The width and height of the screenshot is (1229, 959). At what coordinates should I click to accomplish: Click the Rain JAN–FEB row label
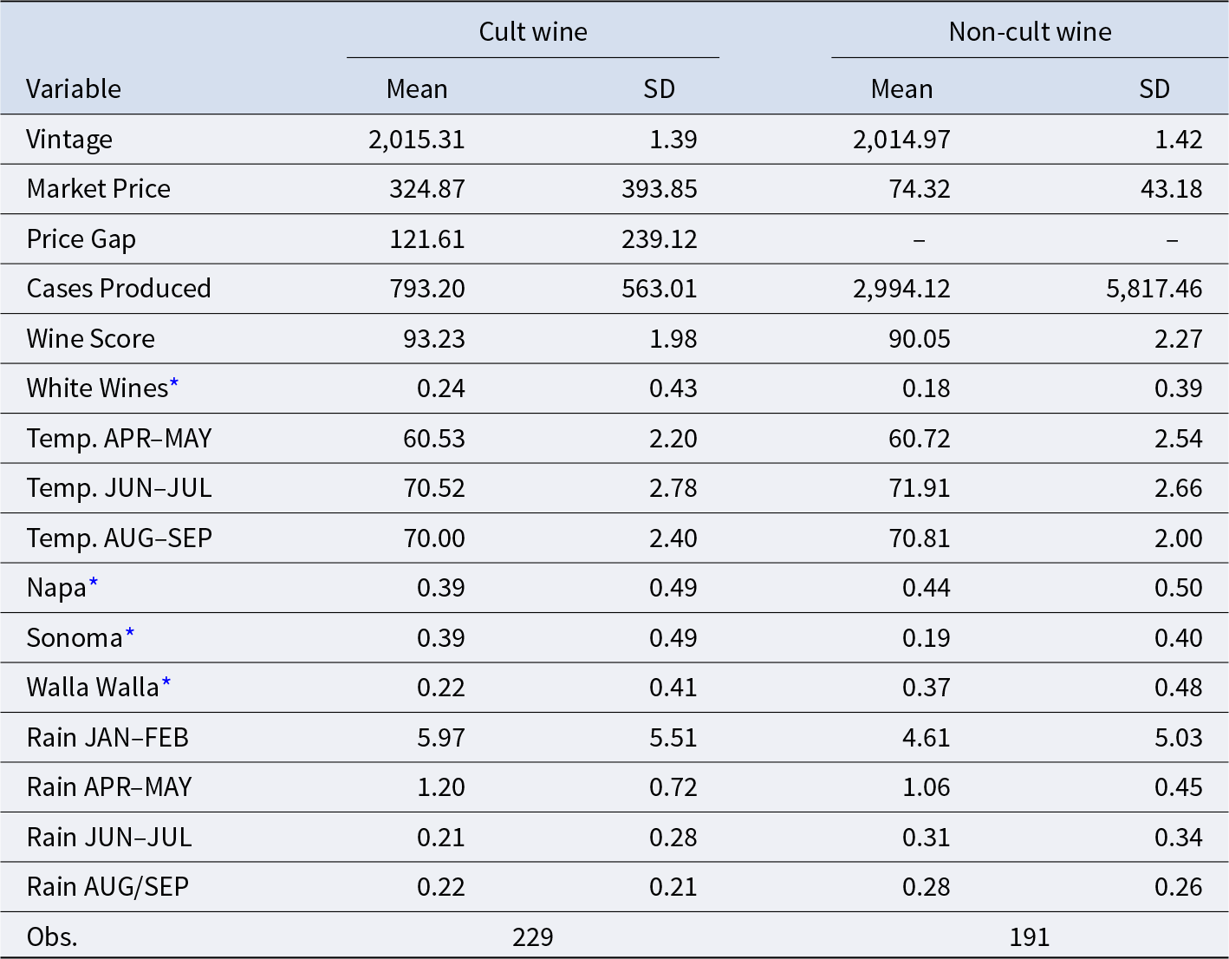click(x=107, y=738)
